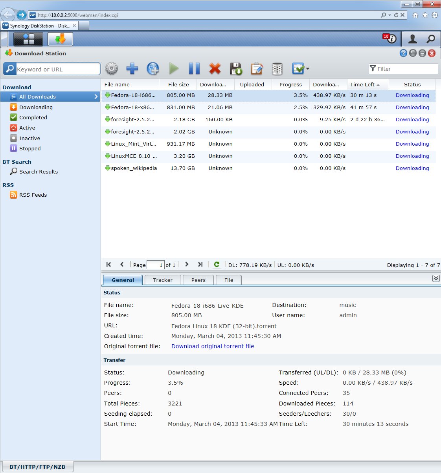
Task: Open the user account options icon
Action: (x=413, y=38)
